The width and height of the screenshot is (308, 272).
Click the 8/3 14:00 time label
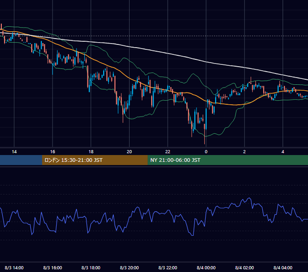pos(14,267)
